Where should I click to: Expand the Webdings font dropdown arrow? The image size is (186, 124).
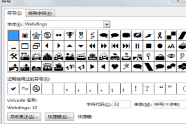coord(107,24)
